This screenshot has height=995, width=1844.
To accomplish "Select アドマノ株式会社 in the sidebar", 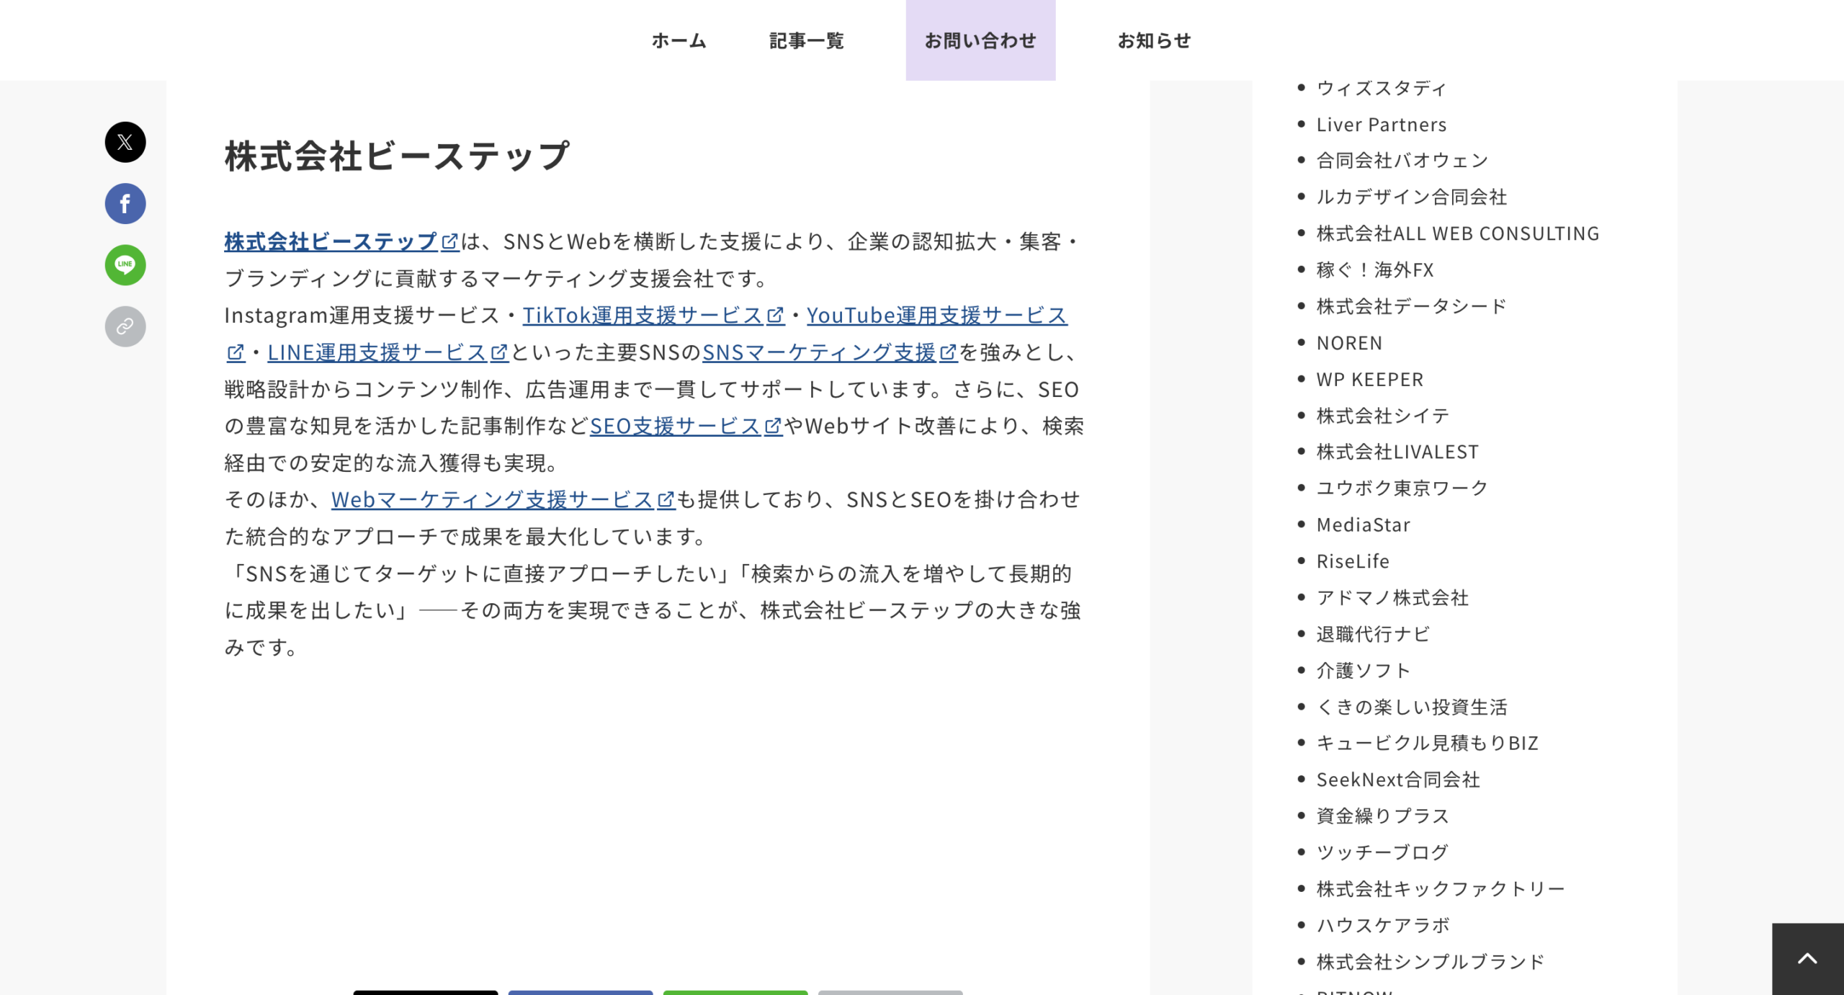I will click(x=1392, y=598).
